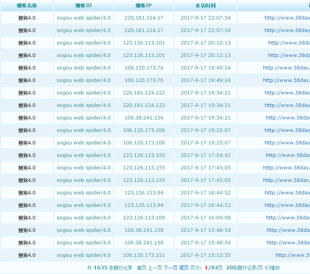
Task: Click the 搜狗4.0 name in the 16:09:08 row
Action: pyautogui.click(x=27, y=218)
